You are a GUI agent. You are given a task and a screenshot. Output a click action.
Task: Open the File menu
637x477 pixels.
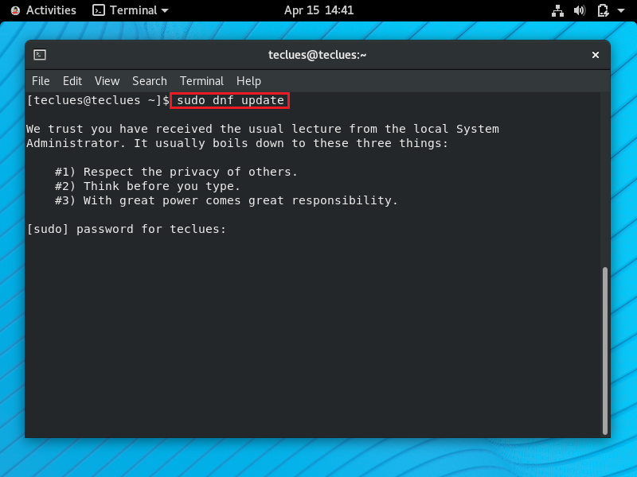tap(41, 80)
